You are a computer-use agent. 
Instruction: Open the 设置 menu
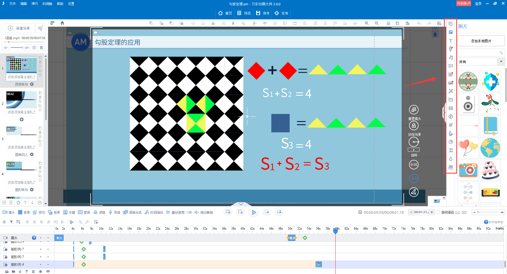pyautogui.click(x=71, y=4)
